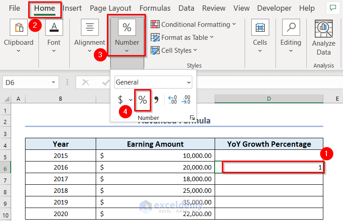Open Conditional Formatting menu
This screenshot has height=221, width=343.
click(193, 24)
